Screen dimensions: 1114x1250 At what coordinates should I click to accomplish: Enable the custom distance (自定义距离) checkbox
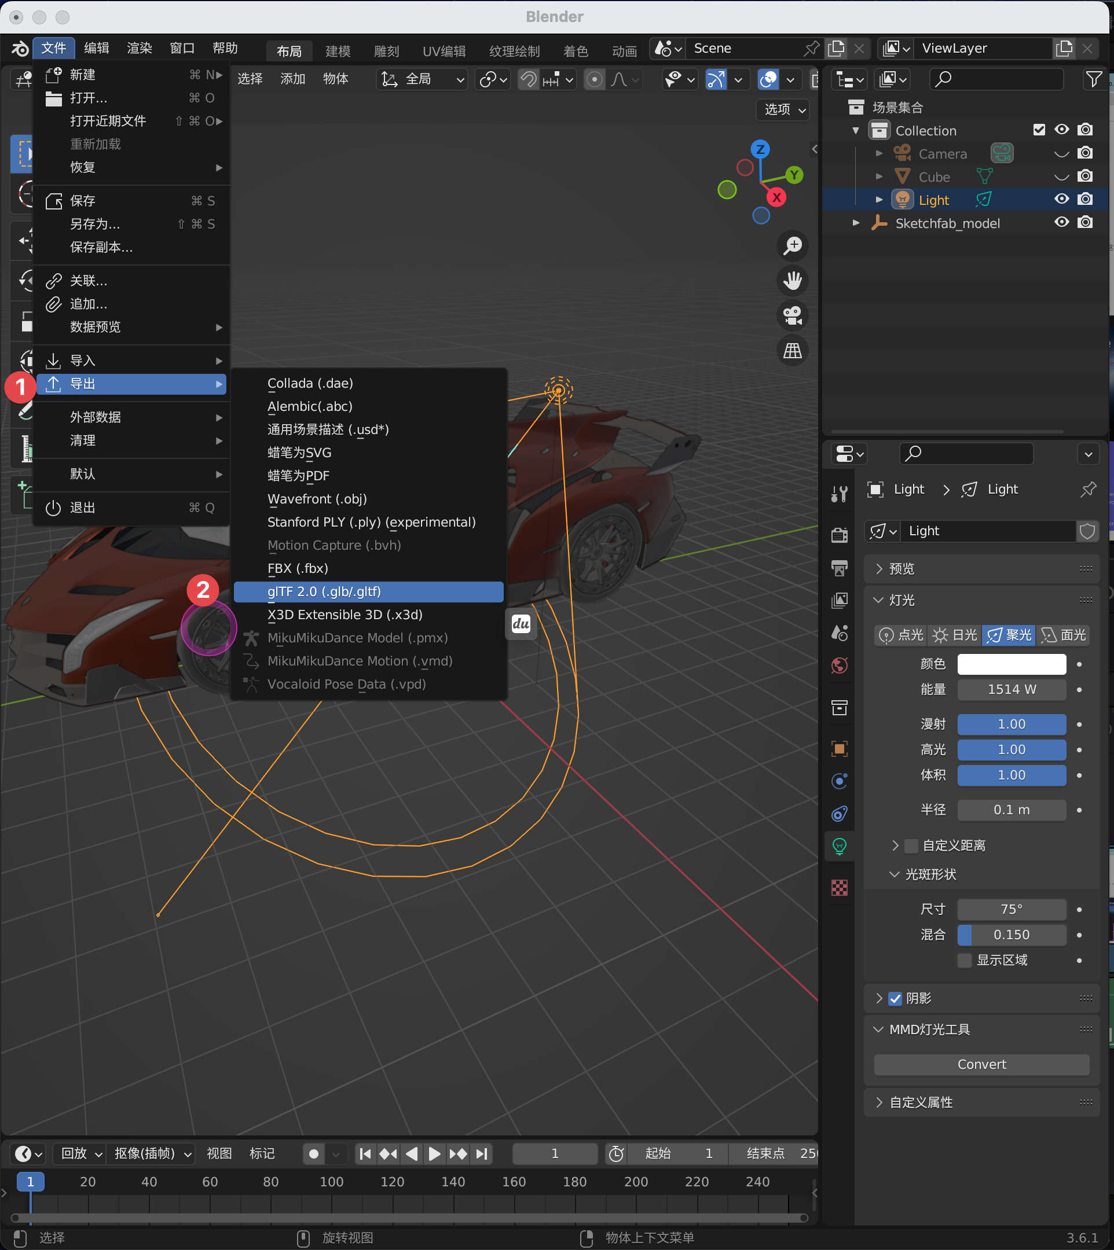pos(911,845)
